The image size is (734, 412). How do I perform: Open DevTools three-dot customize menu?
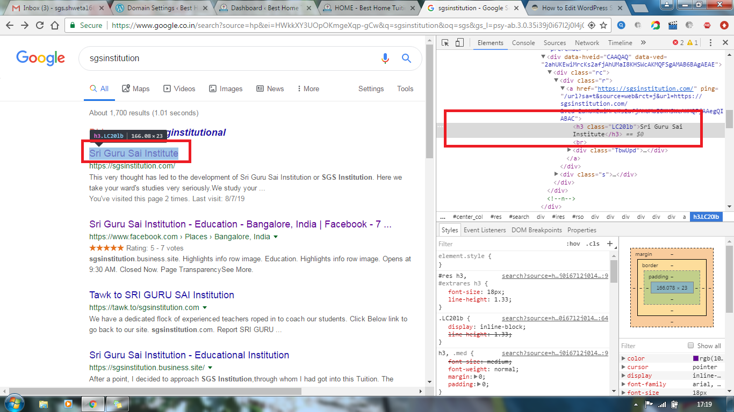click(x=710, y=43)
